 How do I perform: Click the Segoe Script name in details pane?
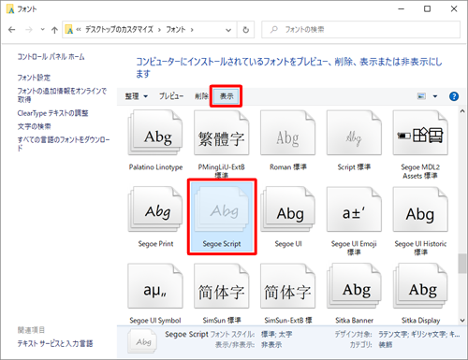[x=186, y=335]
